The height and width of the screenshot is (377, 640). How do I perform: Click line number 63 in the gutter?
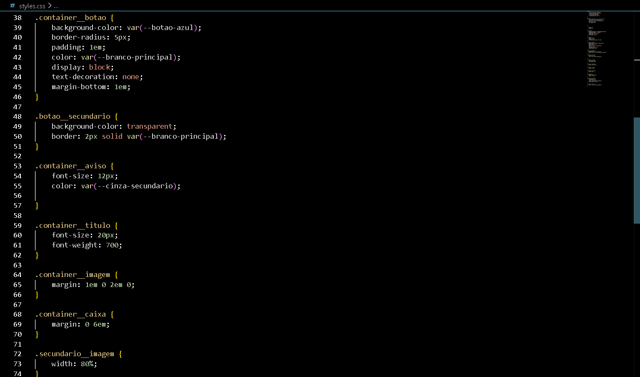click(x=17, y=265)
